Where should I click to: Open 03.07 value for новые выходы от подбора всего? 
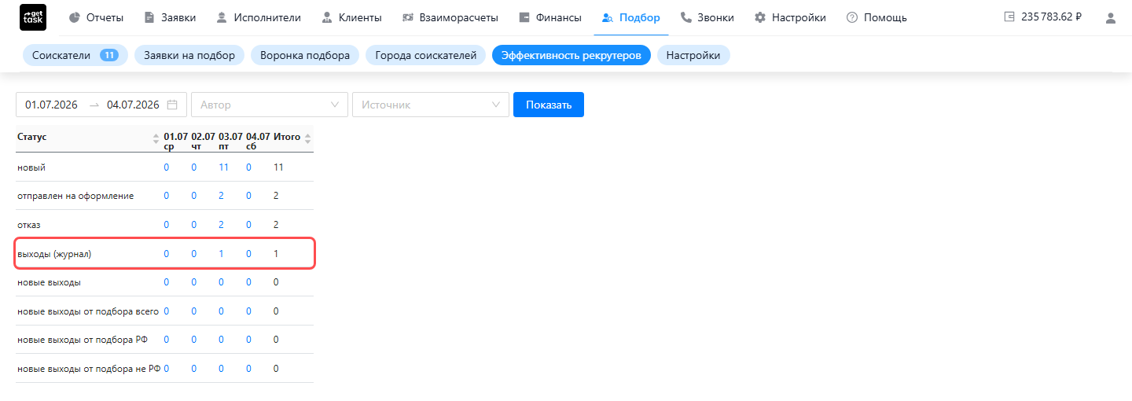click(221, 311)
